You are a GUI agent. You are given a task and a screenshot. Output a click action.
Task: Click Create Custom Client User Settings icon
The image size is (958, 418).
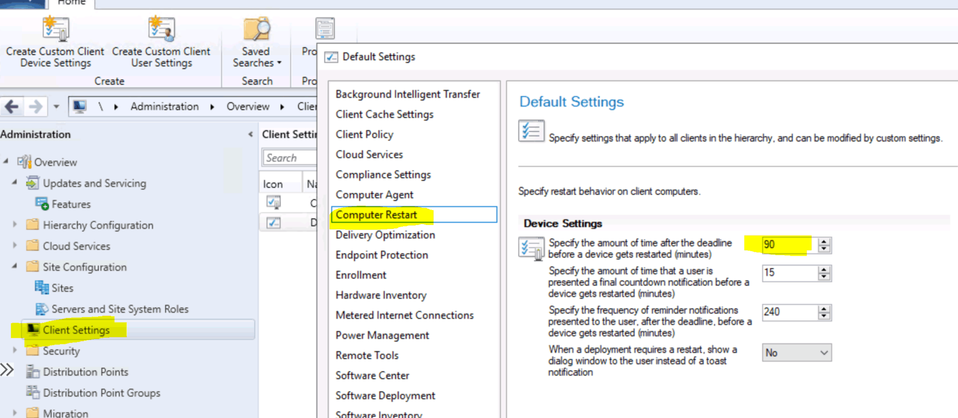coord(161,30)
